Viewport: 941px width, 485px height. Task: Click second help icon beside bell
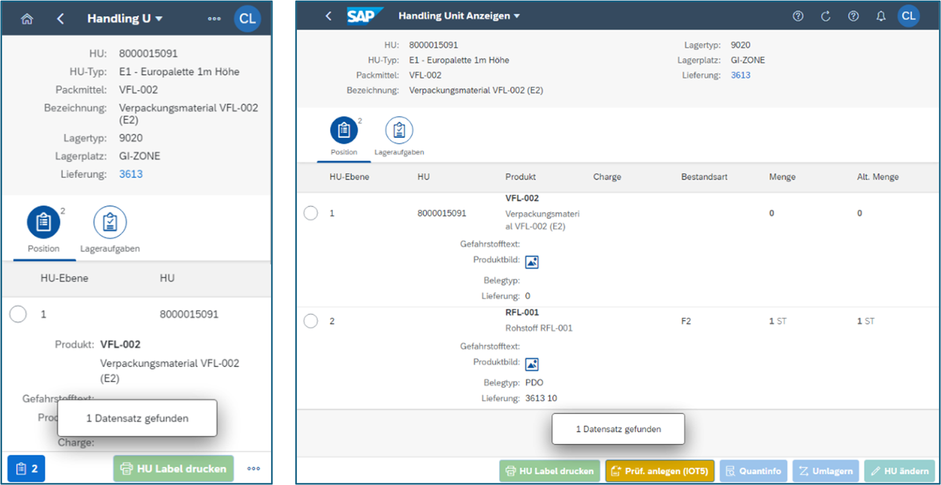click(853, 16)
